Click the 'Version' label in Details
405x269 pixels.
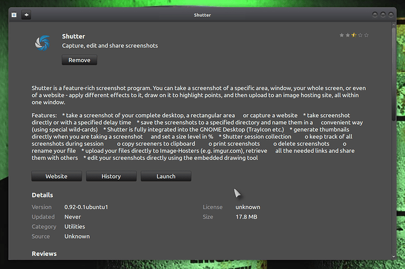point(42,207)
